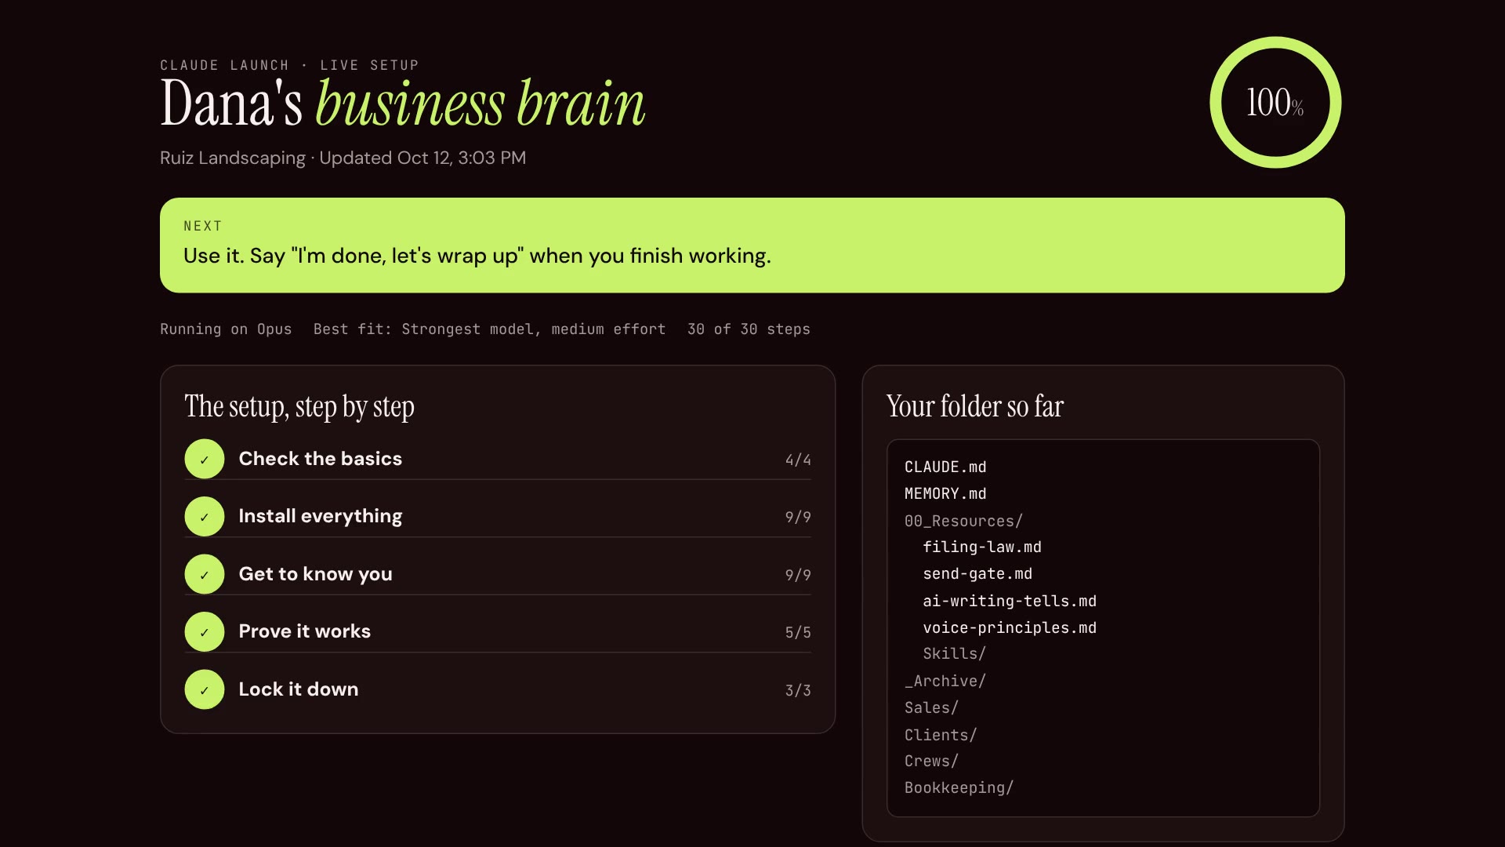Expand the Bookkeeping folder

959,787
